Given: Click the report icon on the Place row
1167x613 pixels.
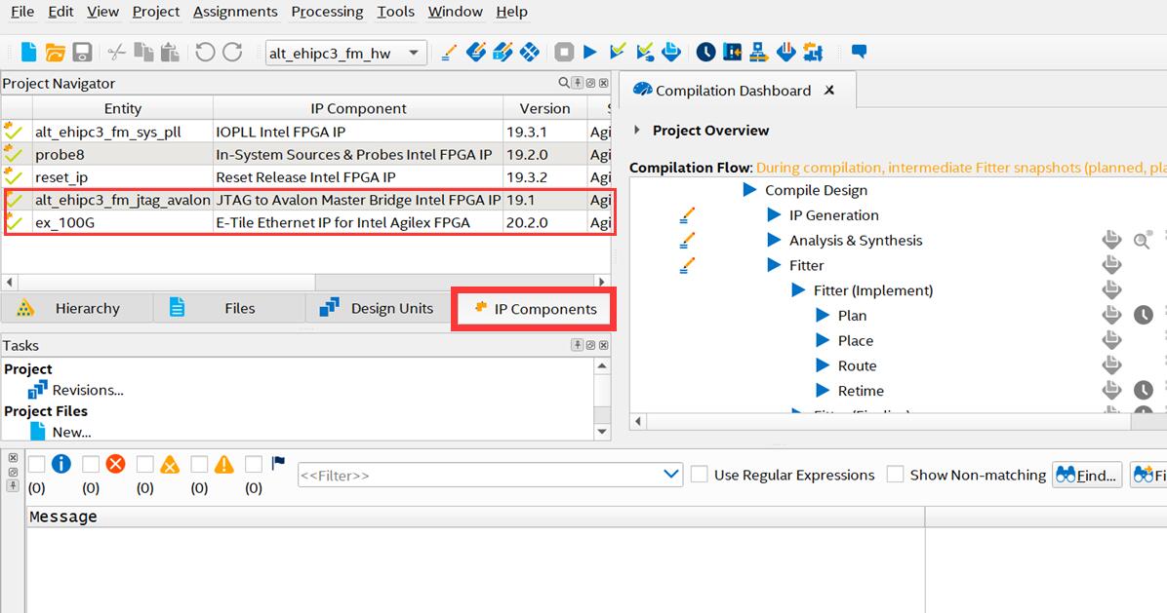Looking at the screenshot, I should click(1111, 340).
